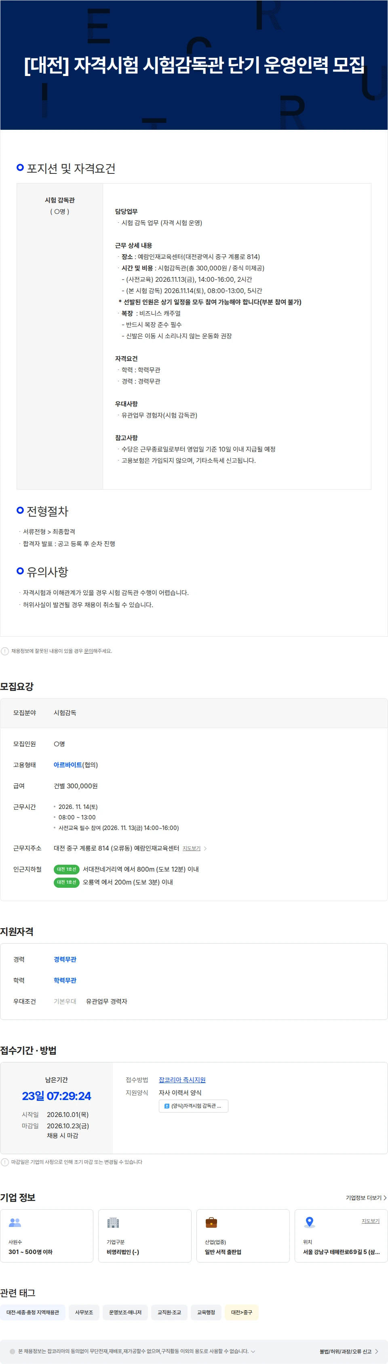Image resolution: width=388 pixels, height=1364 pixels.
Task: Click the chevron after 근무지주소 지도보기
Action: (205, 848)
